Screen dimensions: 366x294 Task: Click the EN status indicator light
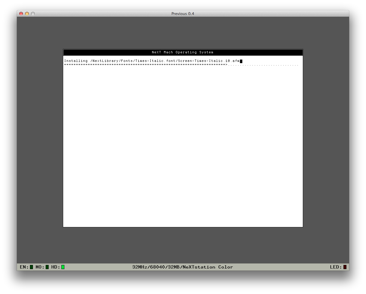(x=31, y=267)
